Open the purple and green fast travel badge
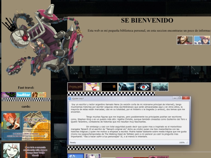The image size is (211, 158). pyautogui.click(x=9, y=95)
